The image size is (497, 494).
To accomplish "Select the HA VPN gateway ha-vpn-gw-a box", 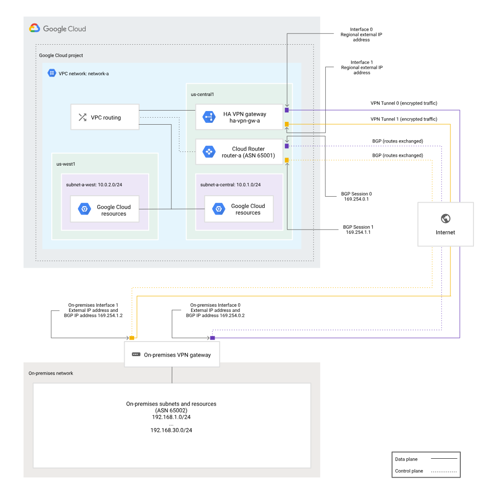I will tap(239, 117).
